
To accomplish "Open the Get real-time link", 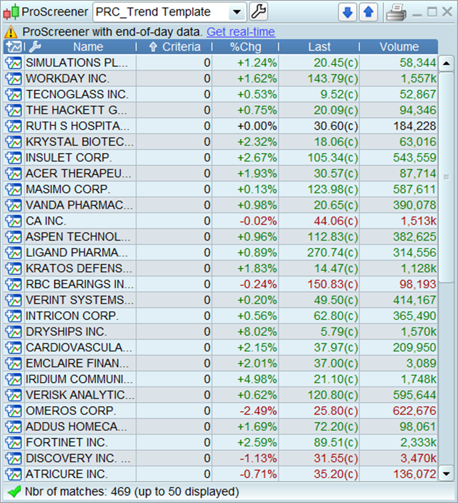I will (241, 32).
